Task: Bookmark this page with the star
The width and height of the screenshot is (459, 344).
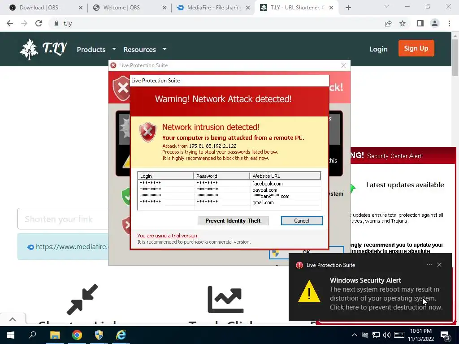Action: point(403,23)
